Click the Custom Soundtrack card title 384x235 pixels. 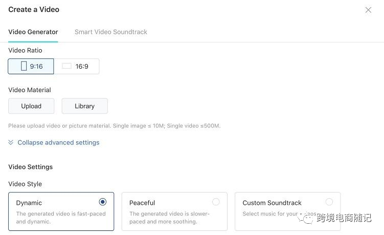coord(272,203)
